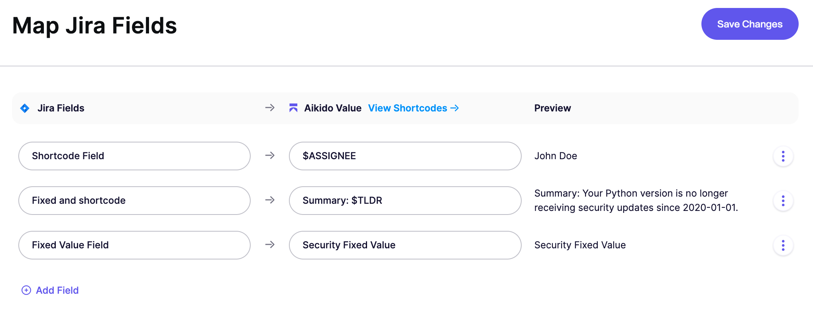
Task: Open the View Shortcodes link
Action: pyautogui.click(x=413, y=108)
